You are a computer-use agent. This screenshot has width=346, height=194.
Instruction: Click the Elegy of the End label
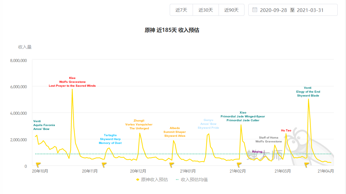308,92
